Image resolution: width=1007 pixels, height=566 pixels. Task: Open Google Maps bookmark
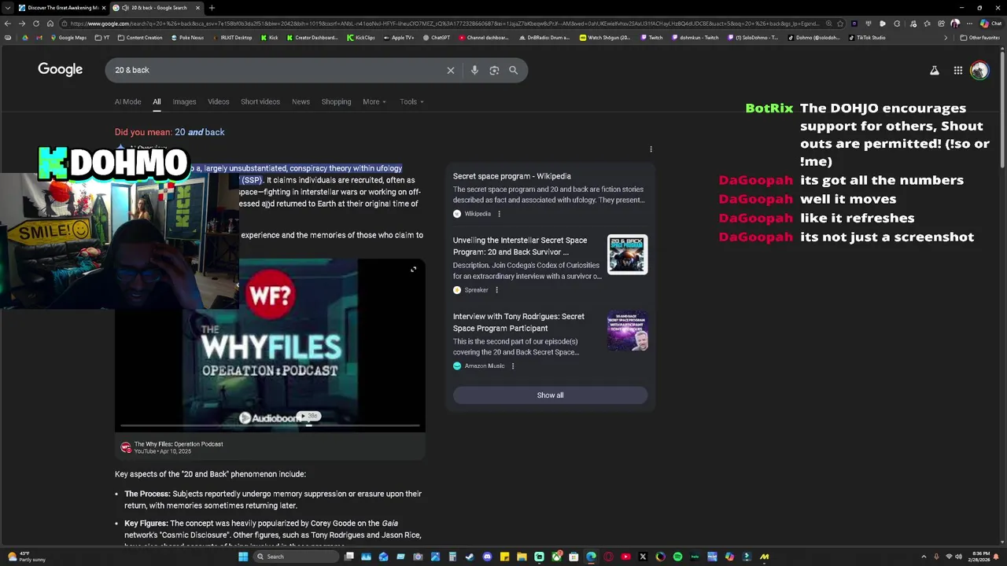tap(69, 38)
